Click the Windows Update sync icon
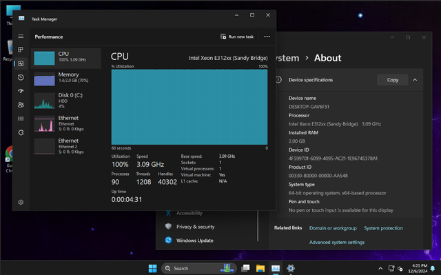This screenshot has width=441, height=275. (x=168, y=240)
